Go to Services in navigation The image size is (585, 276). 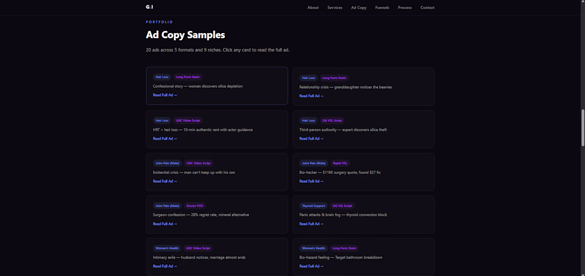(x=335, y=7)
